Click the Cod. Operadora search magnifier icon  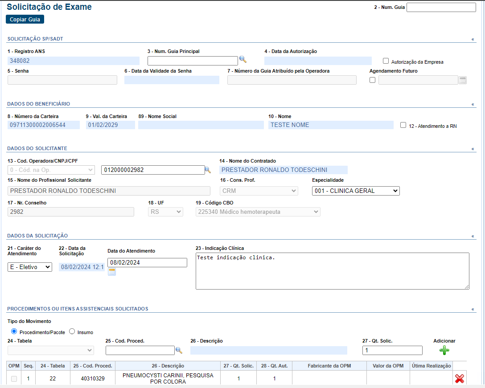click(207, 170)
